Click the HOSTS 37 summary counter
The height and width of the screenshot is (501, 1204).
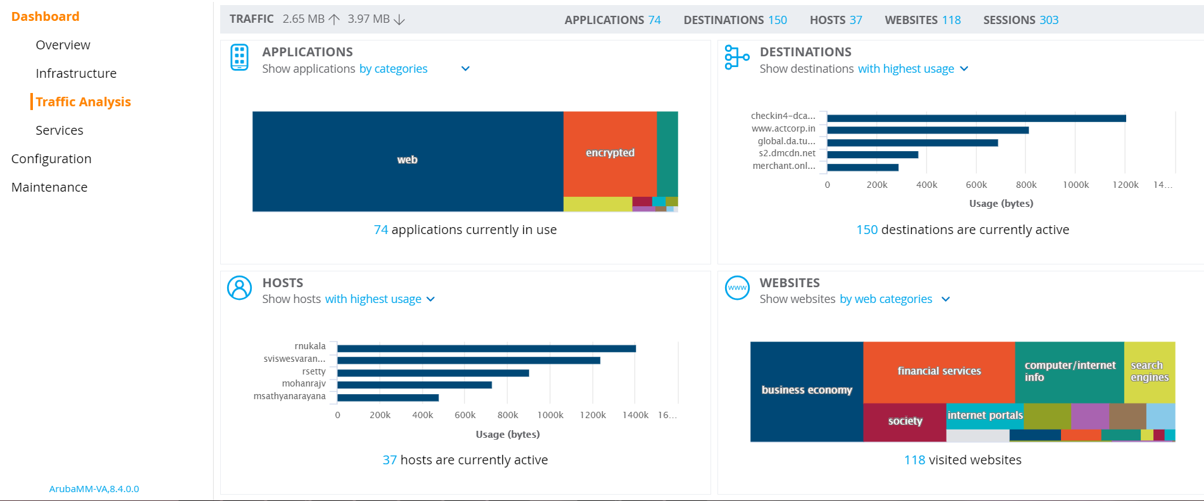pos(836,20)
